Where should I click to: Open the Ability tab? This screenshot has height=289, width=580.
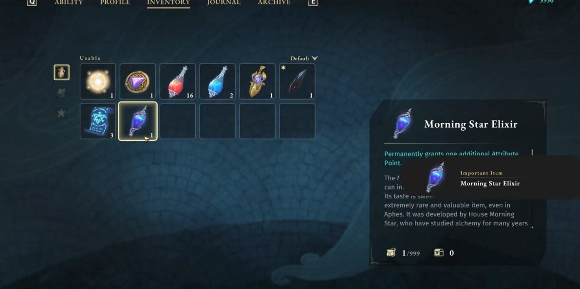tap(69, 2)
